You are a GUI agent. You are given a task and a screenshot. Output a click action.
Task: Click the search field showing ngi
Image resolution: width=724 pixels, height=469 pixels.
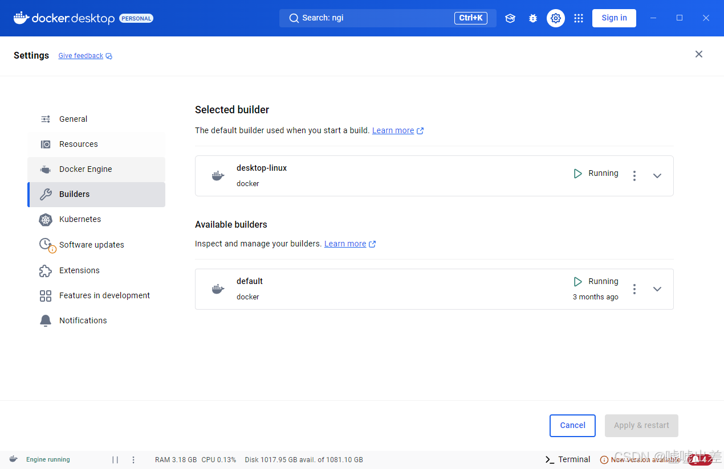click(388, 18)
